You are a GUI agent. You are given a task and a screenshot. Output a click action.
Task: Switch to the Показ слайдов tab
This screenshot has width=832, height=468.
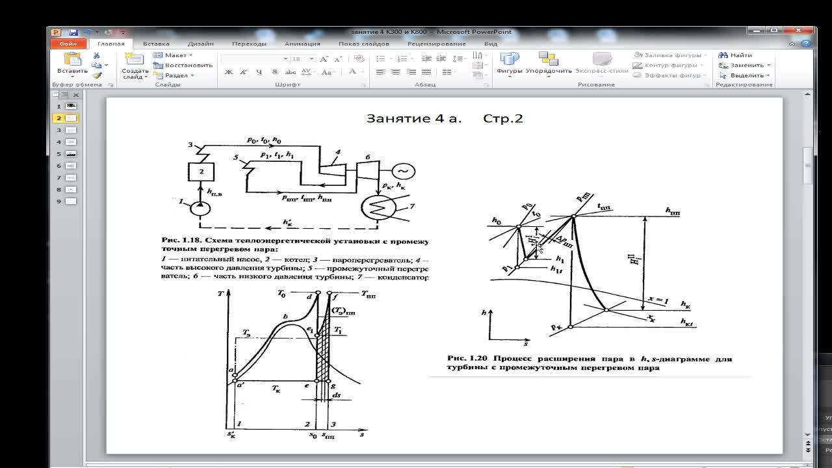(364, 44)
